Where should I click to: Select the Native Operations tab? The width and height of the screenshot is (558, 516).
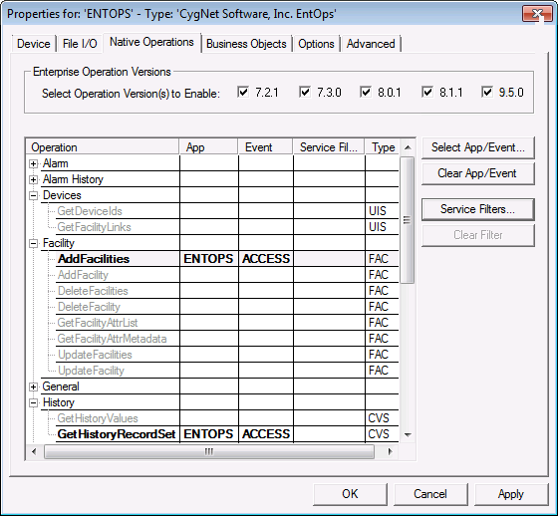point(151,43)
